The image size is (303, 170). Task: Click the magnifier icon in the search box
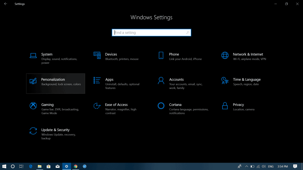click(x=188, y=32)
